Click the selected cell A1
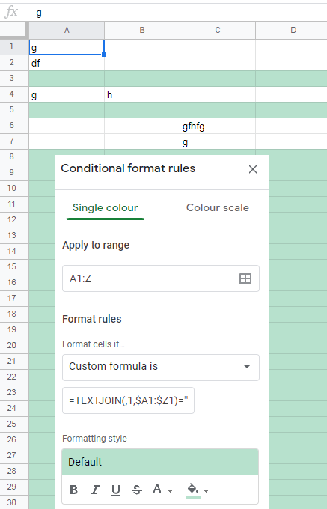The height and width of the screenshot is (509, 327). (x=67, y=47)
